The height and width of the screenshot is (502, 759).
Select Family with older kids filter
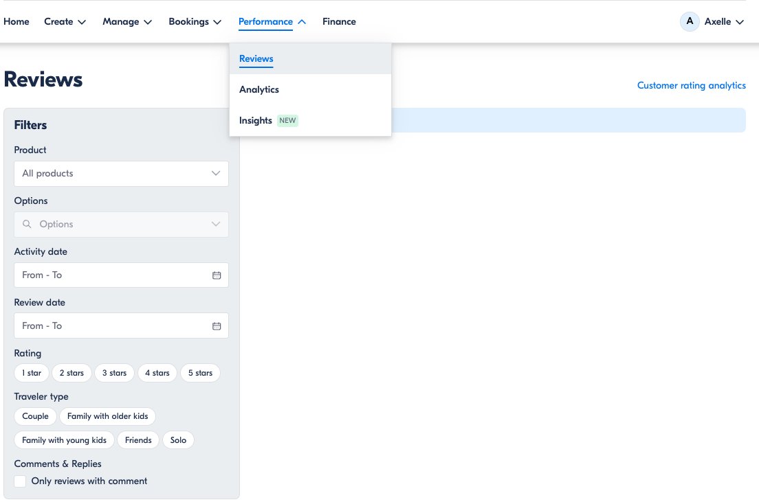(x=107, y=416)
